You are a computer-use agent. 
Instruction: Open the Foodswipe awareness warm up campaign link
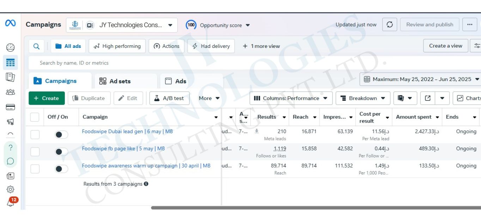click(x=146, y=166)
